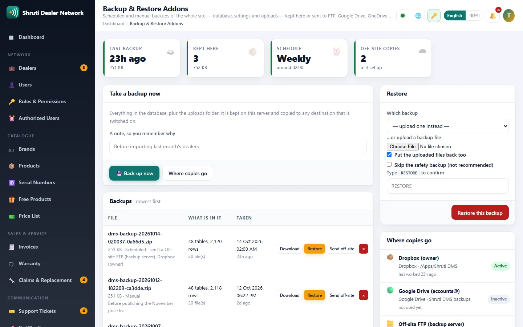The height and width of the screenshot is (327, 523).
Task: Click the "Choose File" upload button
Action: [403, 146]
